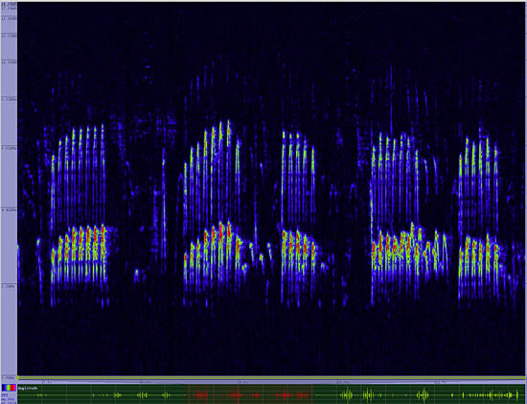527x404 pixels.
Task: Click the time ruler above the amplitude waveform
Action: coord(271,382)
